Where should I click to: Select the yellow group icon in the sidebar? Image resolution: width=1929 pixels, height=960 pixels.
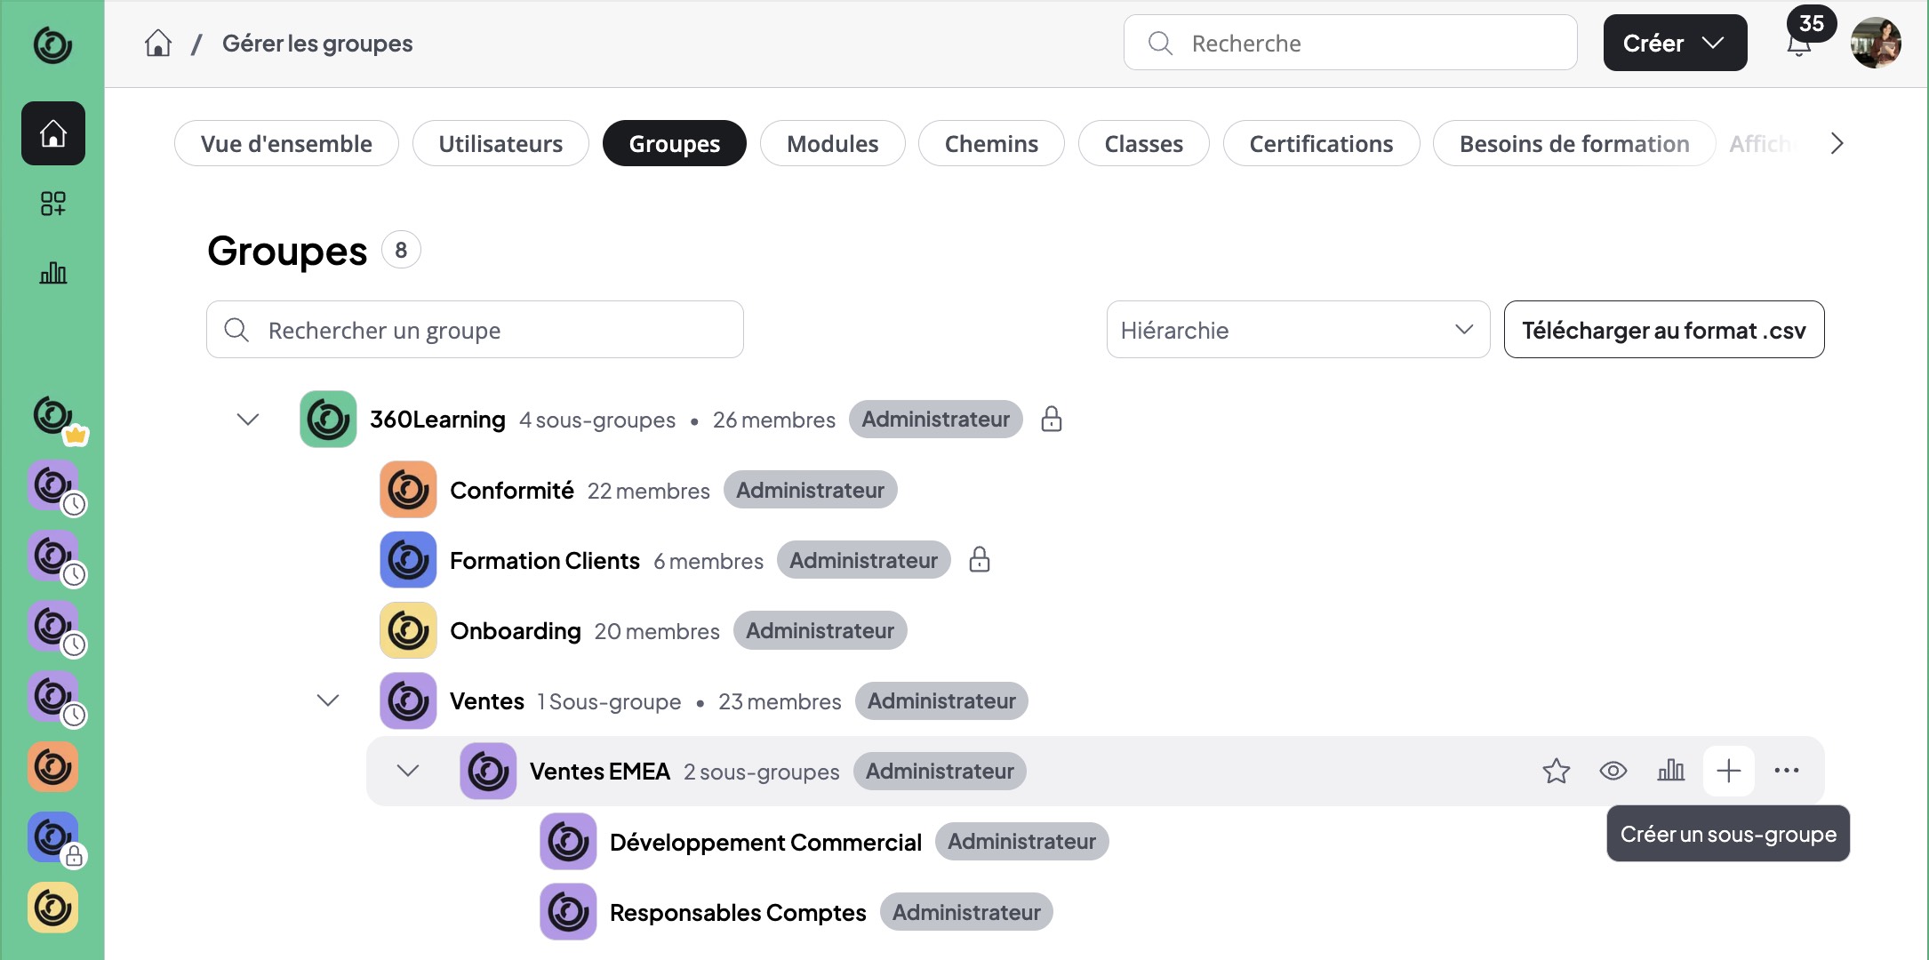point(52,908)
